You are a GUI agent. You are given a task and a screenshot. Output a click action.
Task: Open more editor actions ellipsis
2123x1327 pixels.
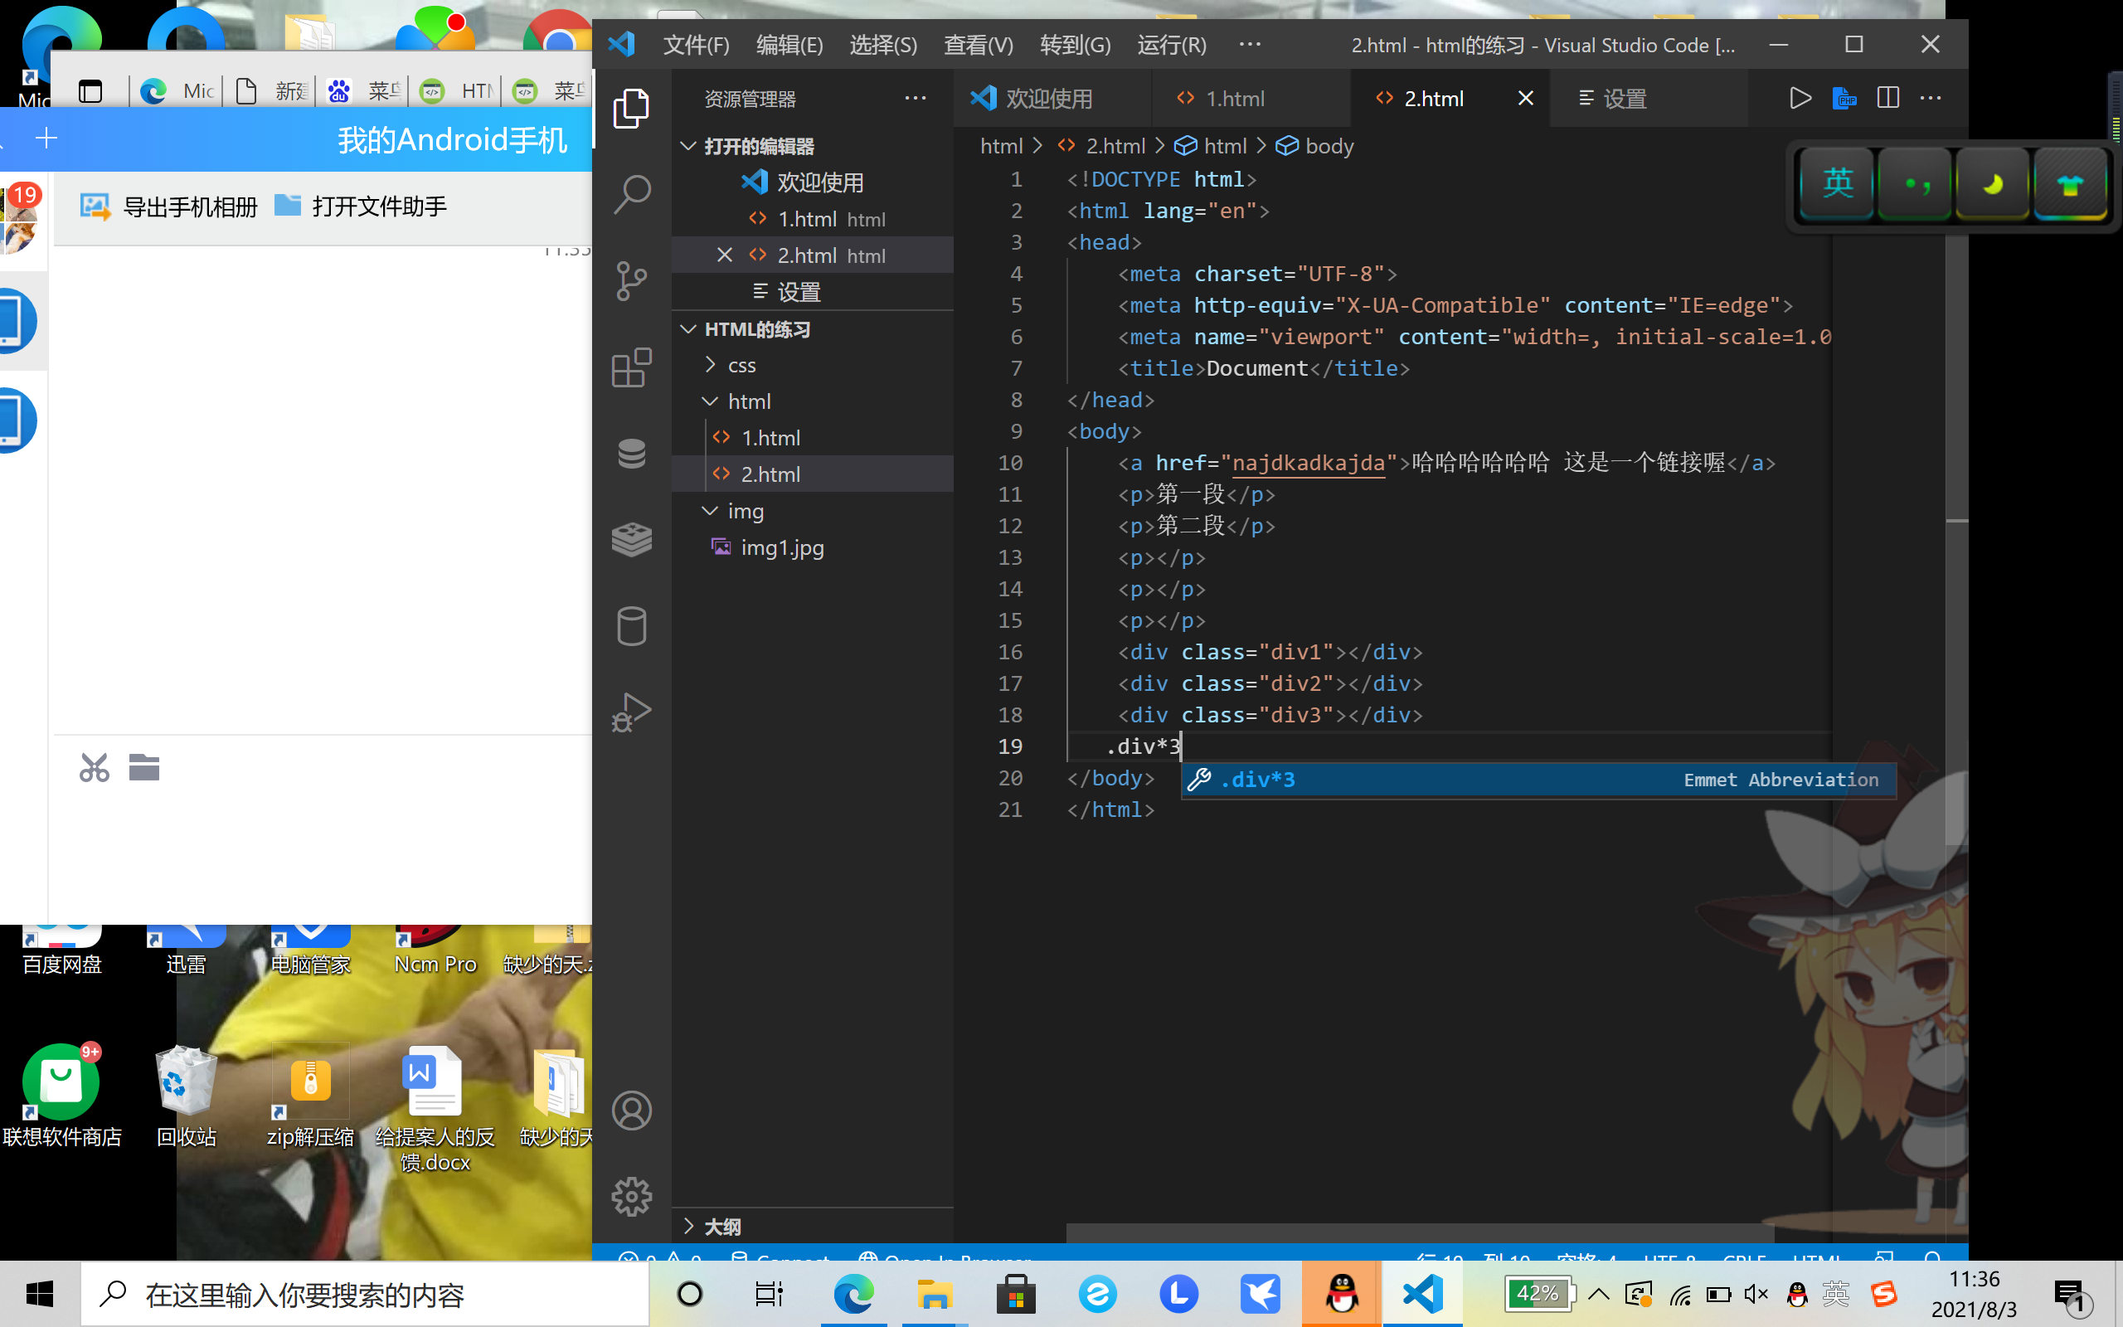point(1931,99)
